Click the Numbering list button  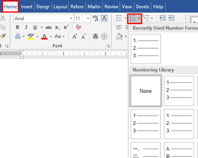pos(133,18)
